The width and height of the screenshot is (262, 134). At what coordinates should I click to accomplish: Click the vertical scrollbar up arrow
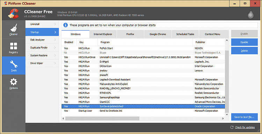click(227, 40)
